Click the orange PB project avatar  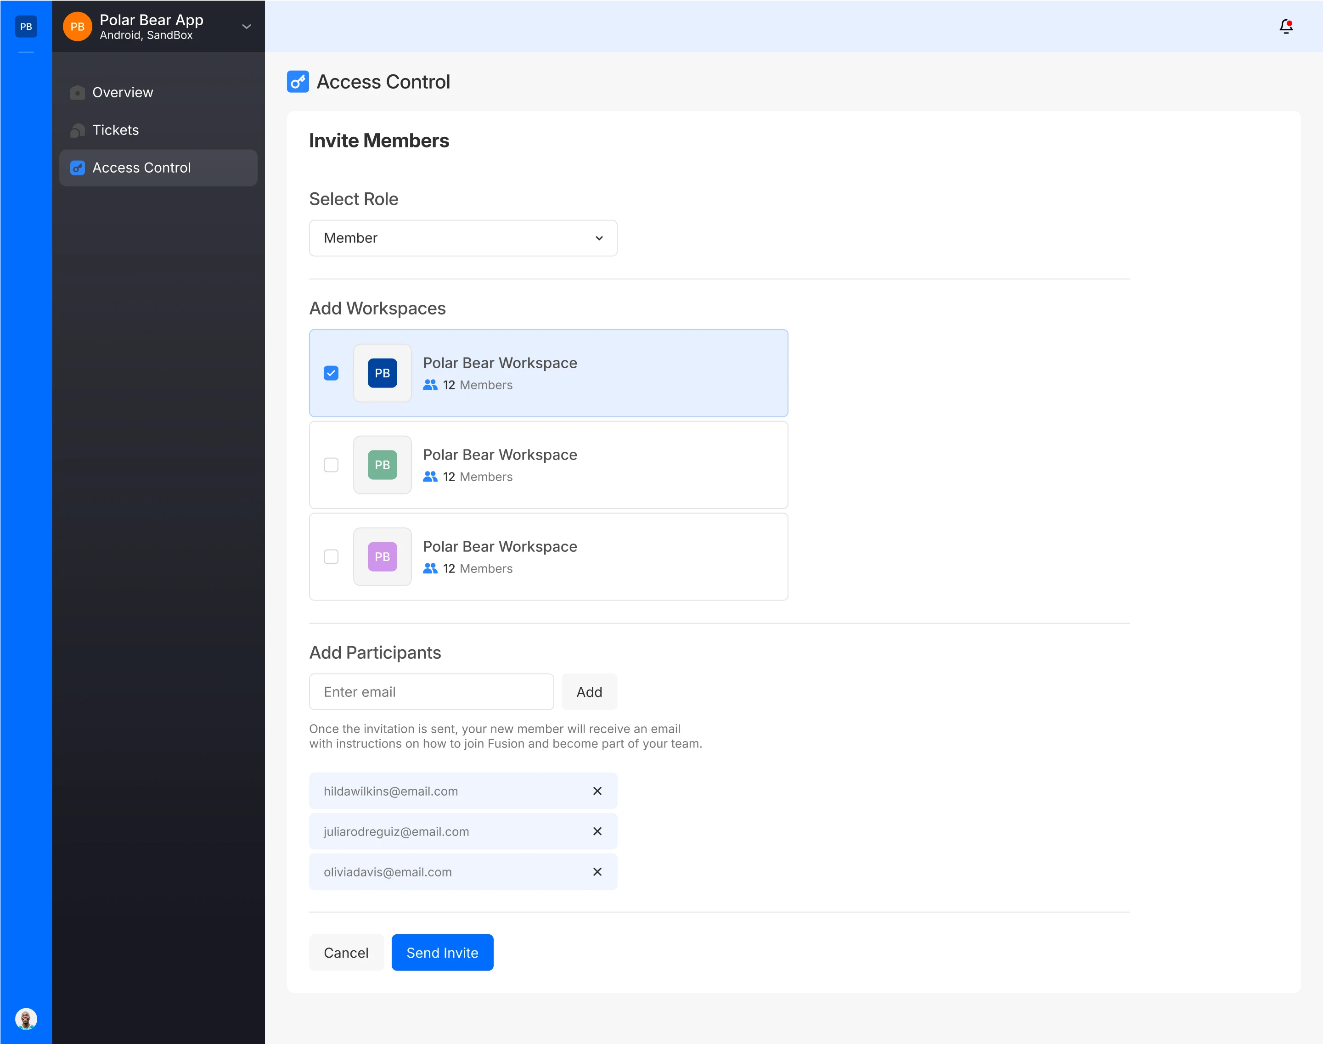pyautogui.click(x=78, y=26)
